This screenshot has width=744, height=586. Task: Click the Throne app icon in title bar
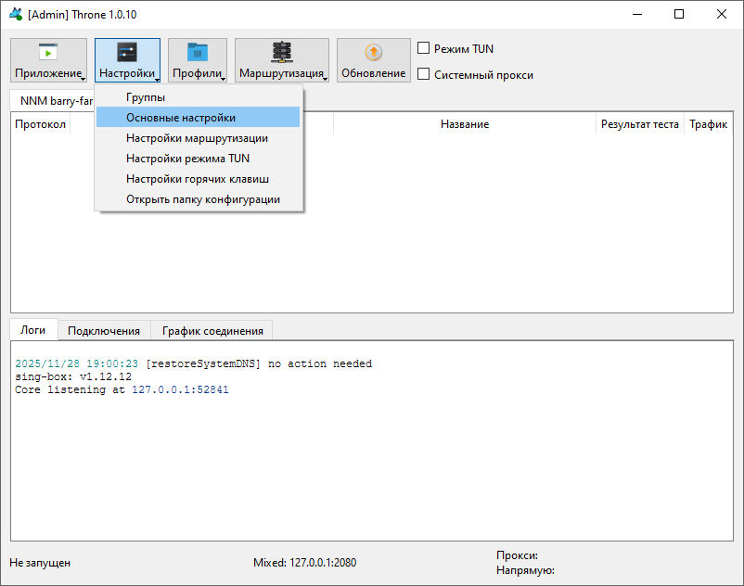pyautogui.click(x=16, y=14)
